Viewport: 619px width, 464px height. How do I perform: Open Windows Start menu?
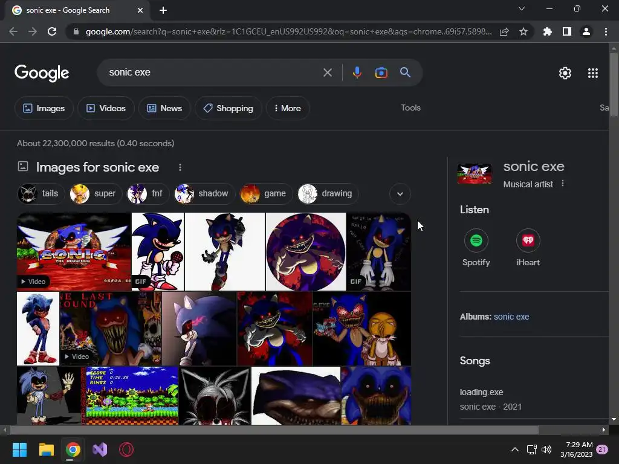[x=19, y=449]
